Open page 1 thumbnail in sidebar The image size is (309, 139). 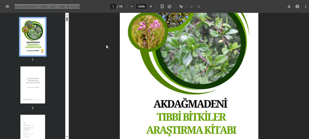[33, 37]
